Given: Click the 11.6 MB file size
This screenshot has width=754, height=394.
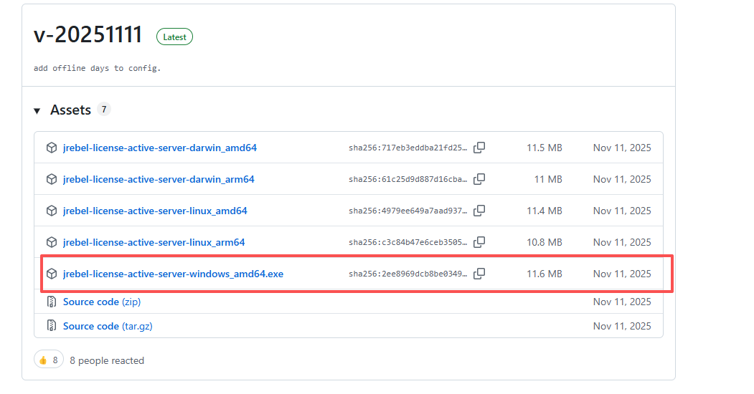Looking at the screenshot, I should [545, 274].
